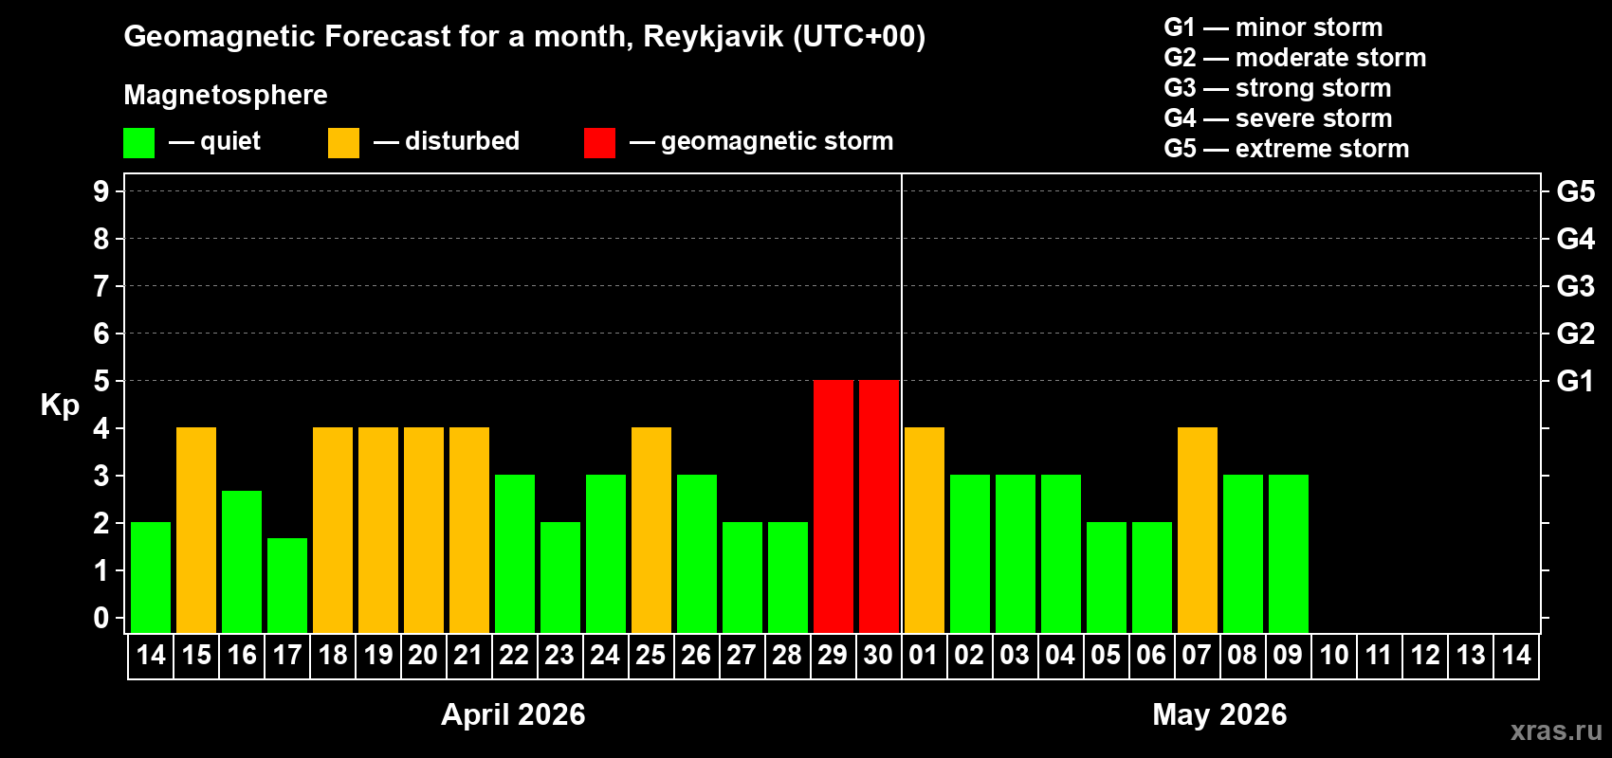Click the date label 12
This screenshot has width=1612, height=758.
[1425, 655]
